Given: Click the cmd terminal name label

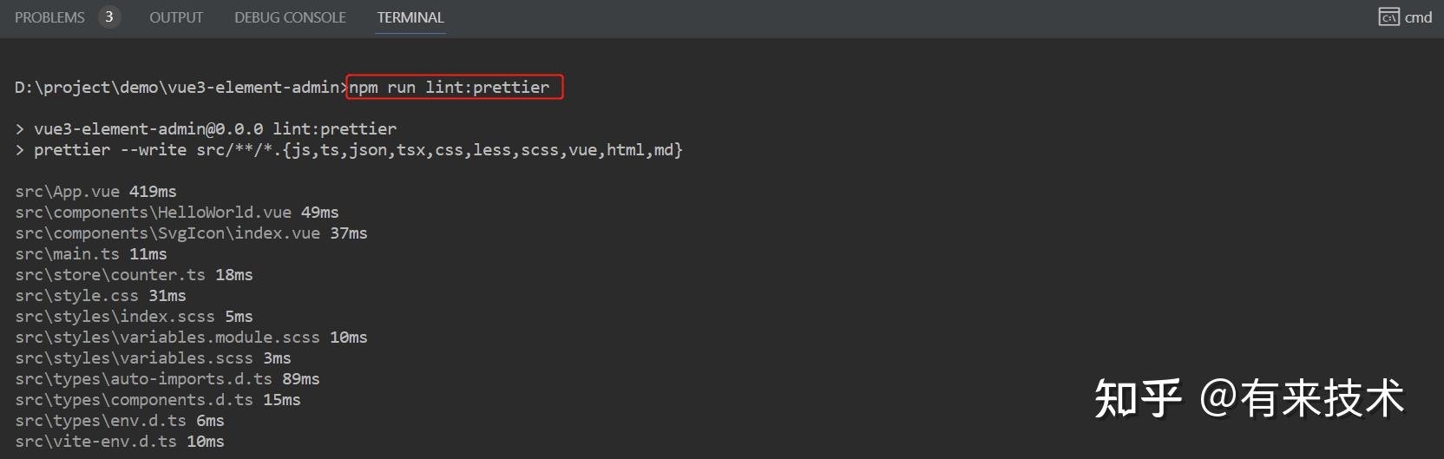Looking at the screenshot, I should pyautogui.click(x=1418, y=17).
